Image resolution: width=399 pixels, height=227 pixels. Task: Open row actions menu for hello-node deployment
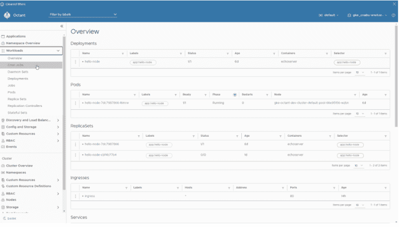pos(75,62)
